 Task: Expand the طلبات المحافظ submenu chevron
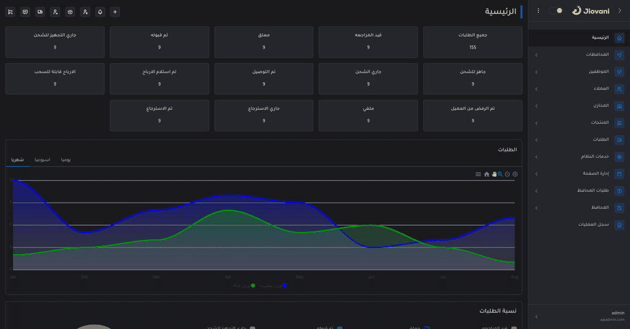(536, 191)
